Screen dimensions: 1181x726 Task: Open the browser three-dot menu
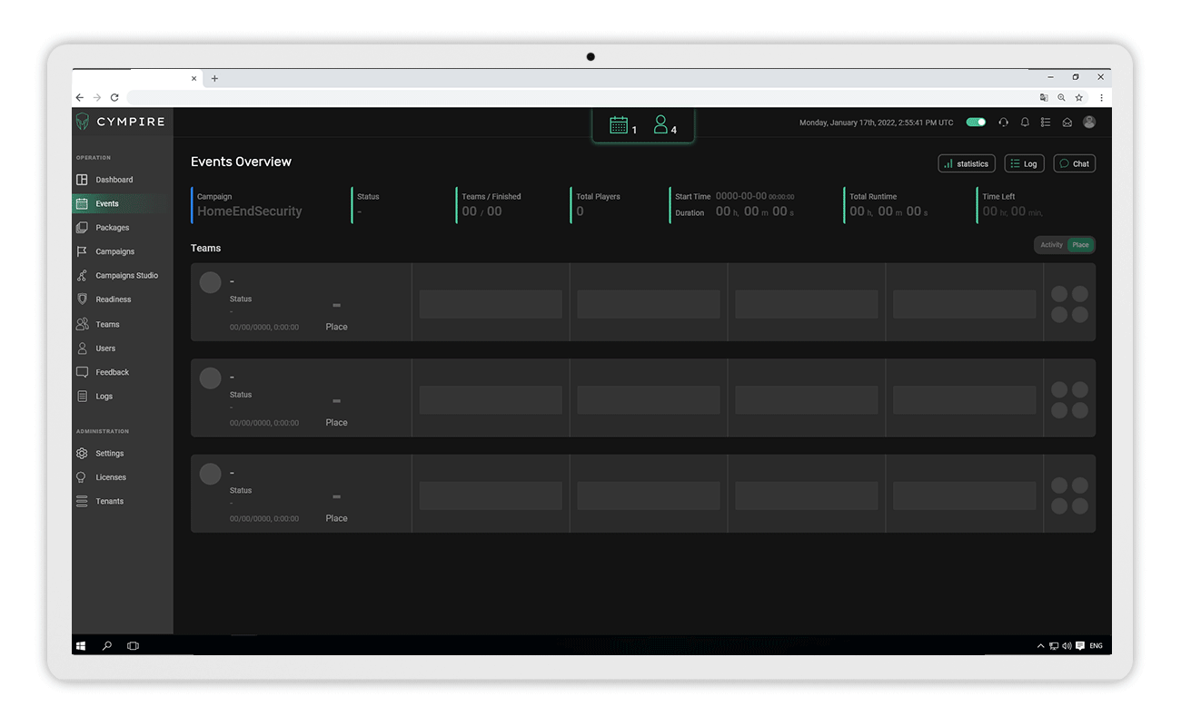(x=1101, y=97)
